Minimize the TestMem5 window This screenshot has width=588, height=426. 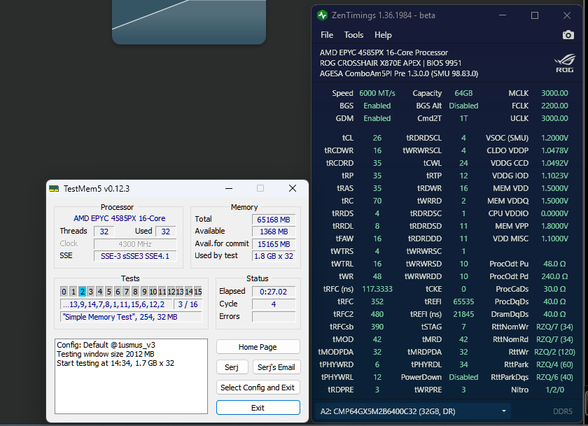click(228, 188)
